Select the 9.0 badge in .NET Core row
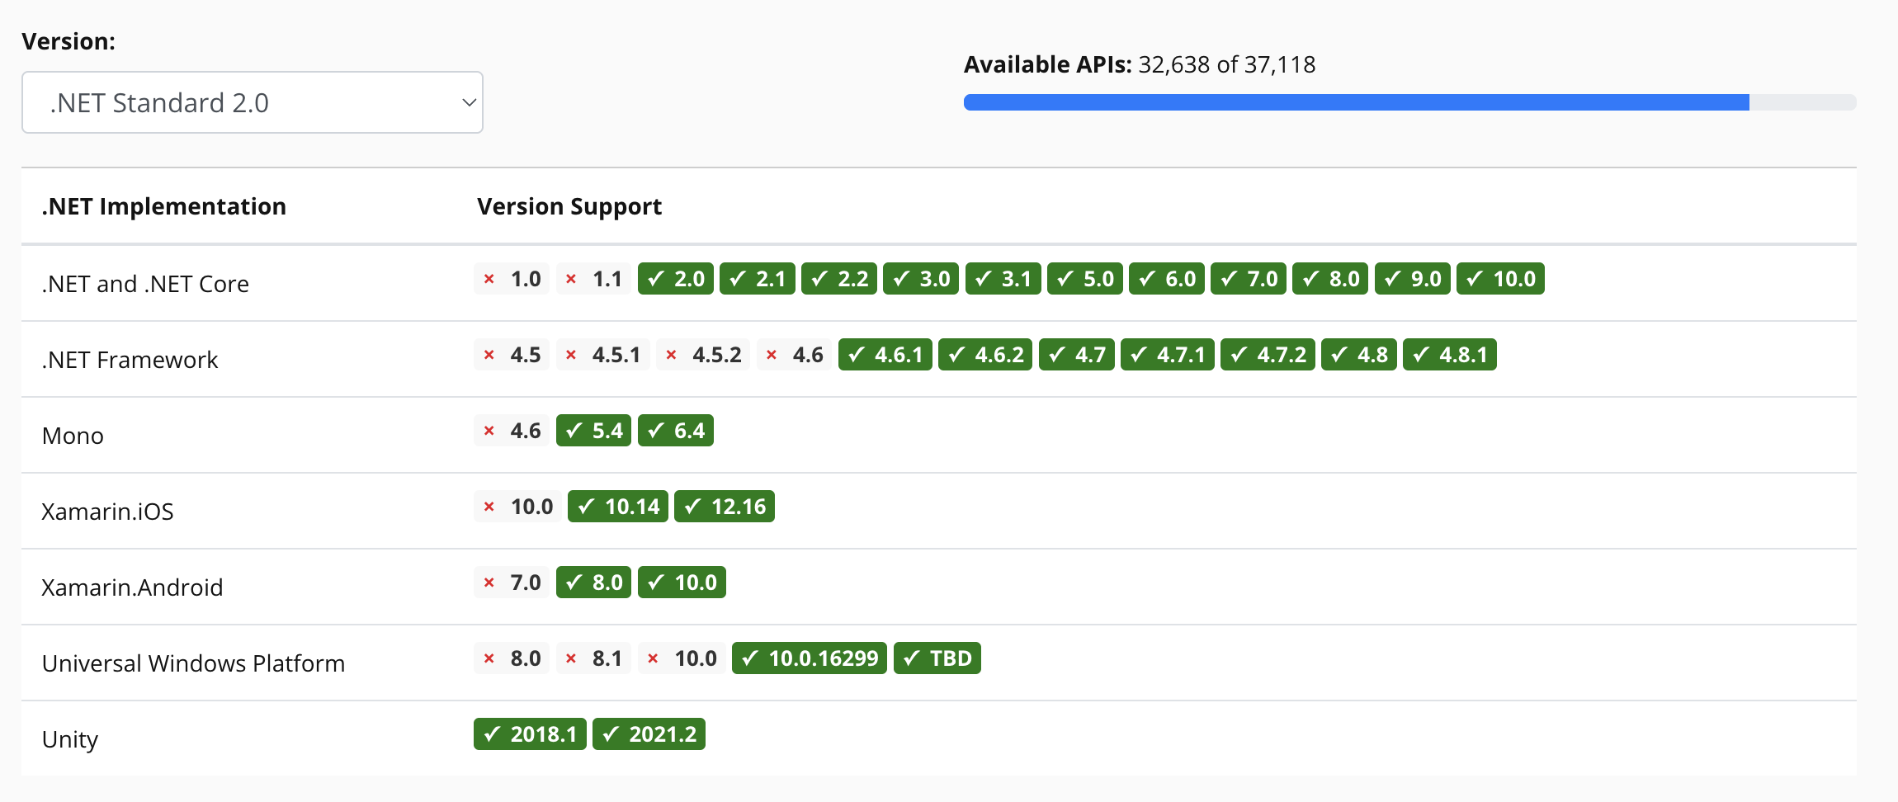This screenshot has width=1898, height=802. pyautogui.click(x=1412, y=279)
